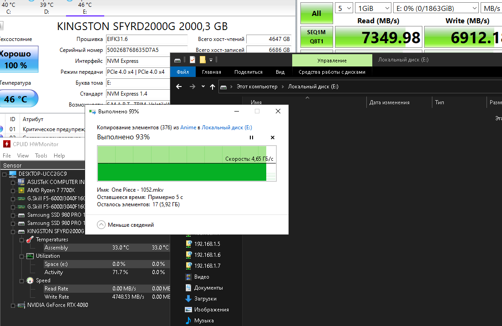This screenshot has height=326, width=502.
Task: Select drive E: tab in CrystalDiskInfo
Action: [85, 8]
